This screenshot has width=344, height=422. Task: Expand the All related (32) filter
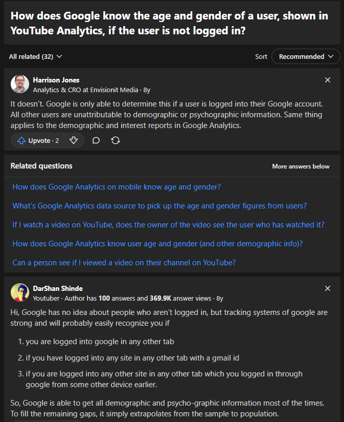(x=35, y=56)
